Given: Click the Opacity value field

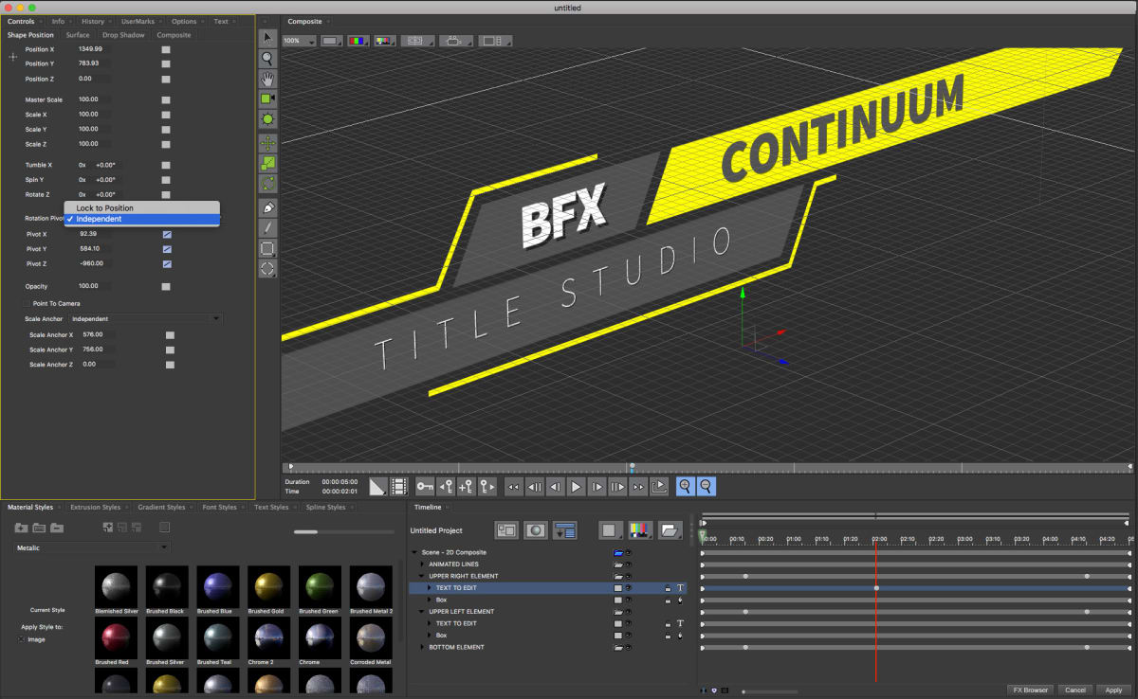Looking at the screenshot, I should (93, 286).
